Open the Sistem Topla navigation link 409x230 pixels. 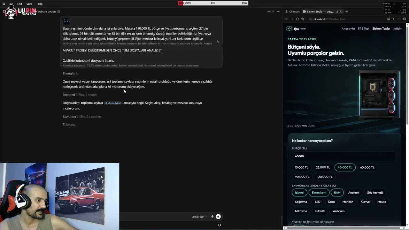click(x=381, y=29)
